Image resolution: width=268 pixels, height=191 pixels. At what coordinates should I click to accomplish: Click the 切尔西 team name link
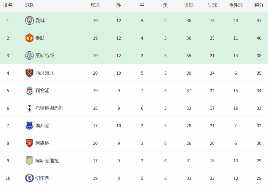(x=42, y=178)
